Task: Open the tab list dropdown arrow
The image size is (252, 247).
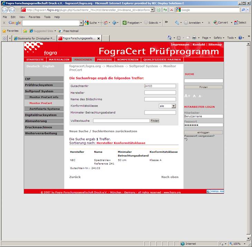Action: click(10, 38)
